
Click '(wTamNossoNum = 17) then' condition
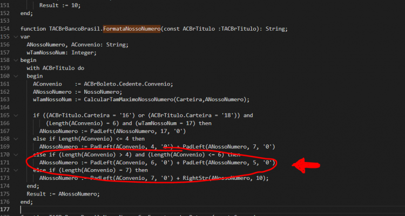click(x=173, y=123)
